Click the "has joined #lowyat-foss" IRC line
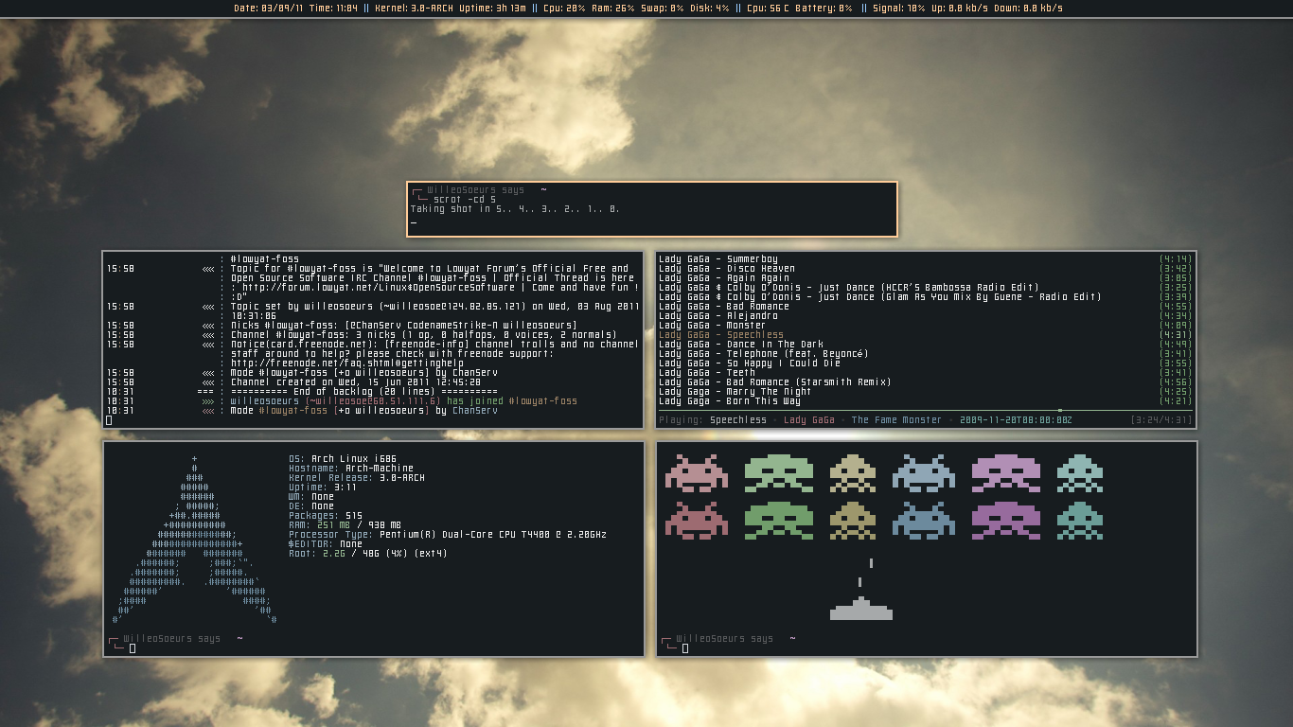Image resolution: width=1293 pixels, height=727 pixels. [404, 401]
